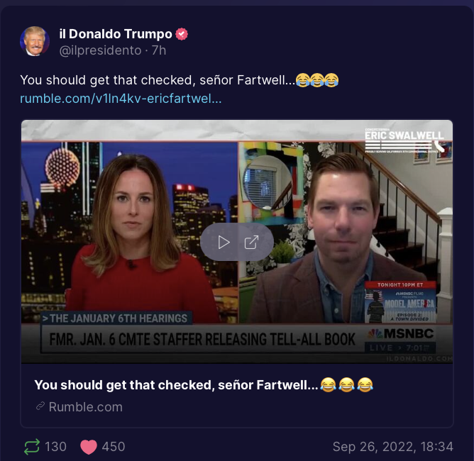Open the bold link card title text
This screenshot has width=474, height=461.
204,385
